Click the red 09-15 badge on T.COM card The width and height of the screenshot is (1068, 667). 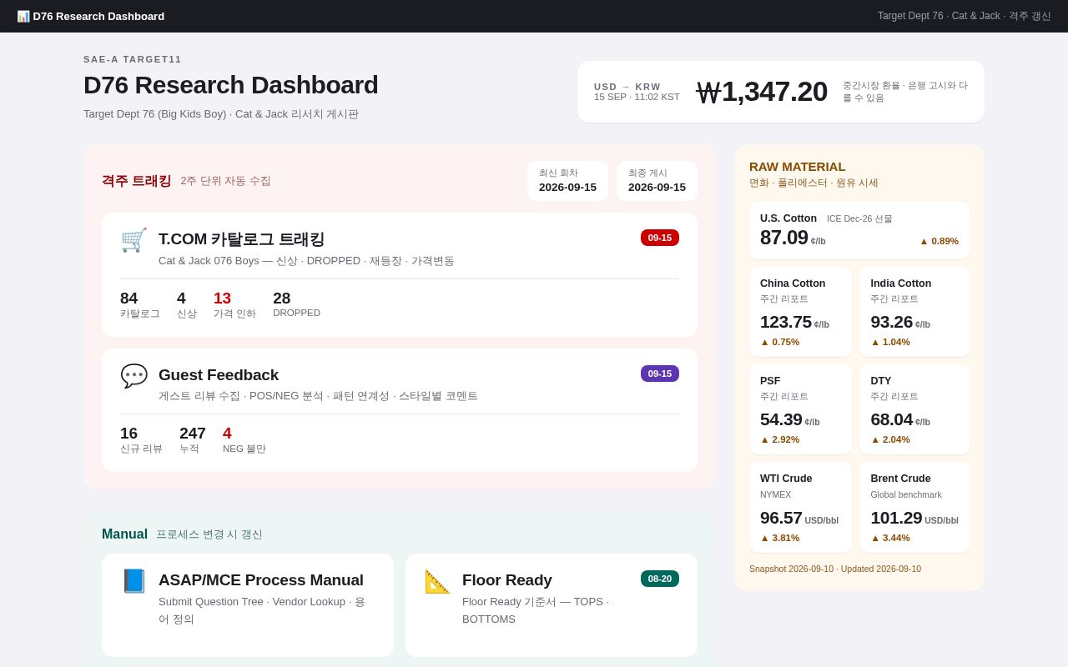[660, 238]
